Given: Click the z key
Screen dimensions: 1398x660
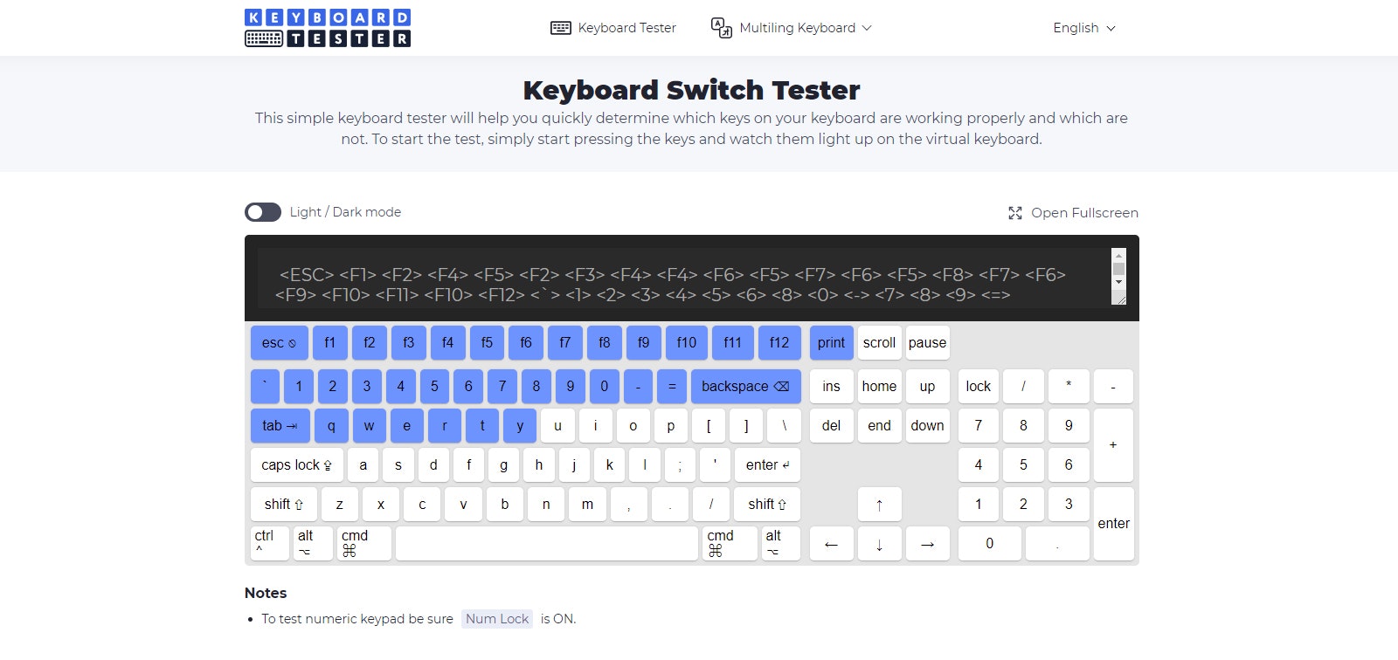Looking at the screenshot, I should click(340, 505).
